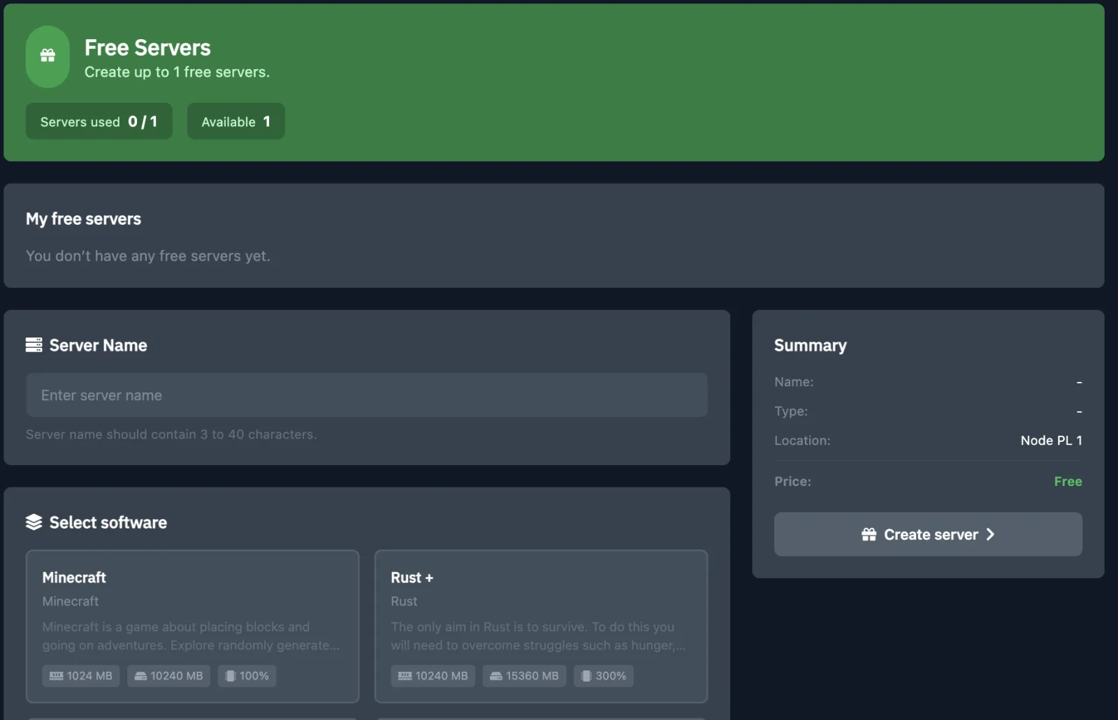Image resolution: width=1118 pixels, height=720 pixels.
Task: Click the Servers used 0/1 badge
Action: (99, 121)
